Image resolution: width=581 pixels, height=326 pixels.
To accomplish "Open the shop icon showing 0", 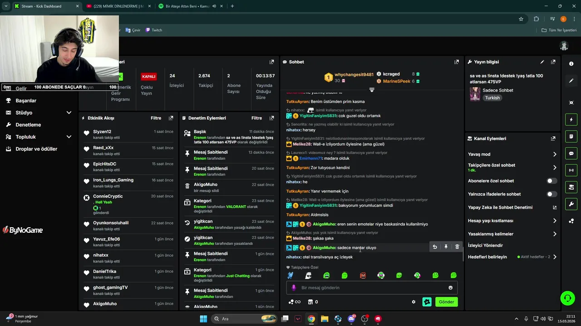I will 313,302.
